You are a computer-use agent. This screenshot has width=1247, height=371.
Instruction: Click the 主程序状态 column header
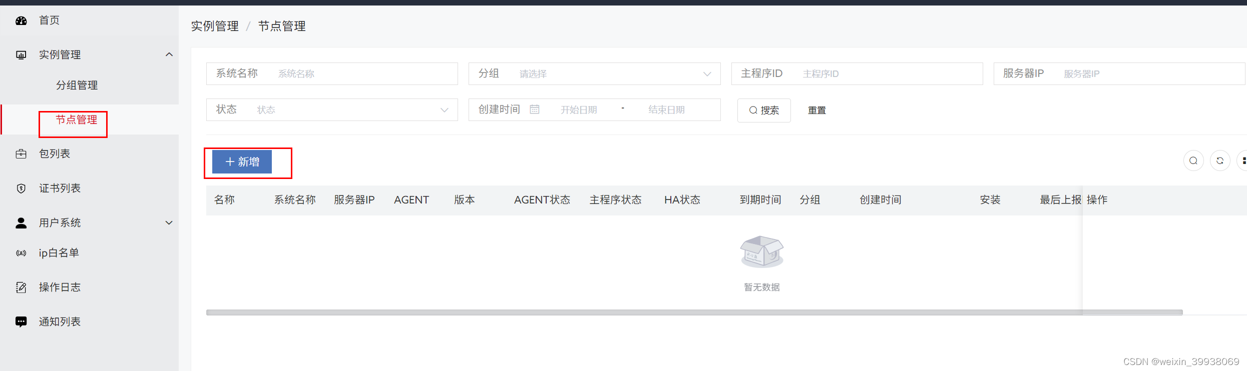coord(615,200)
